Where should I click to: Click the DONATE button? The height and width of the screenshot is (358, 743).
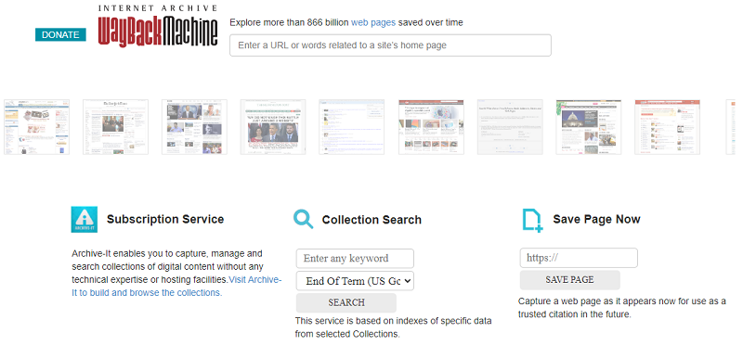click(x=60, y=34)
